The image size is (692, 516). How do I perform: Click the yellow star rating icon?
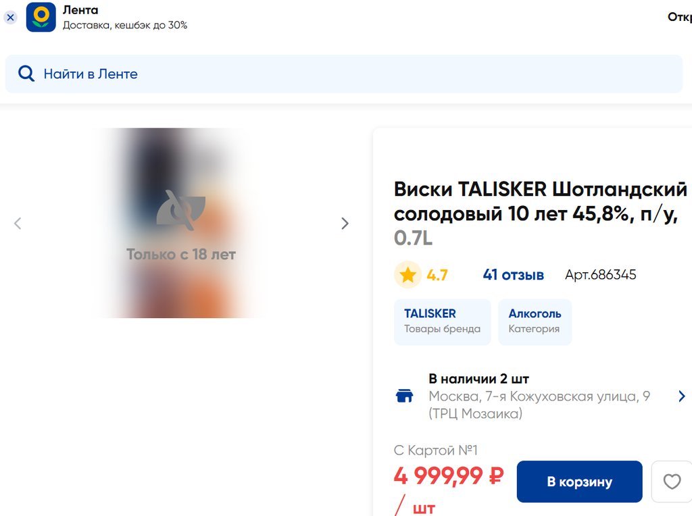pyautogui.click(x=407, y=275)
